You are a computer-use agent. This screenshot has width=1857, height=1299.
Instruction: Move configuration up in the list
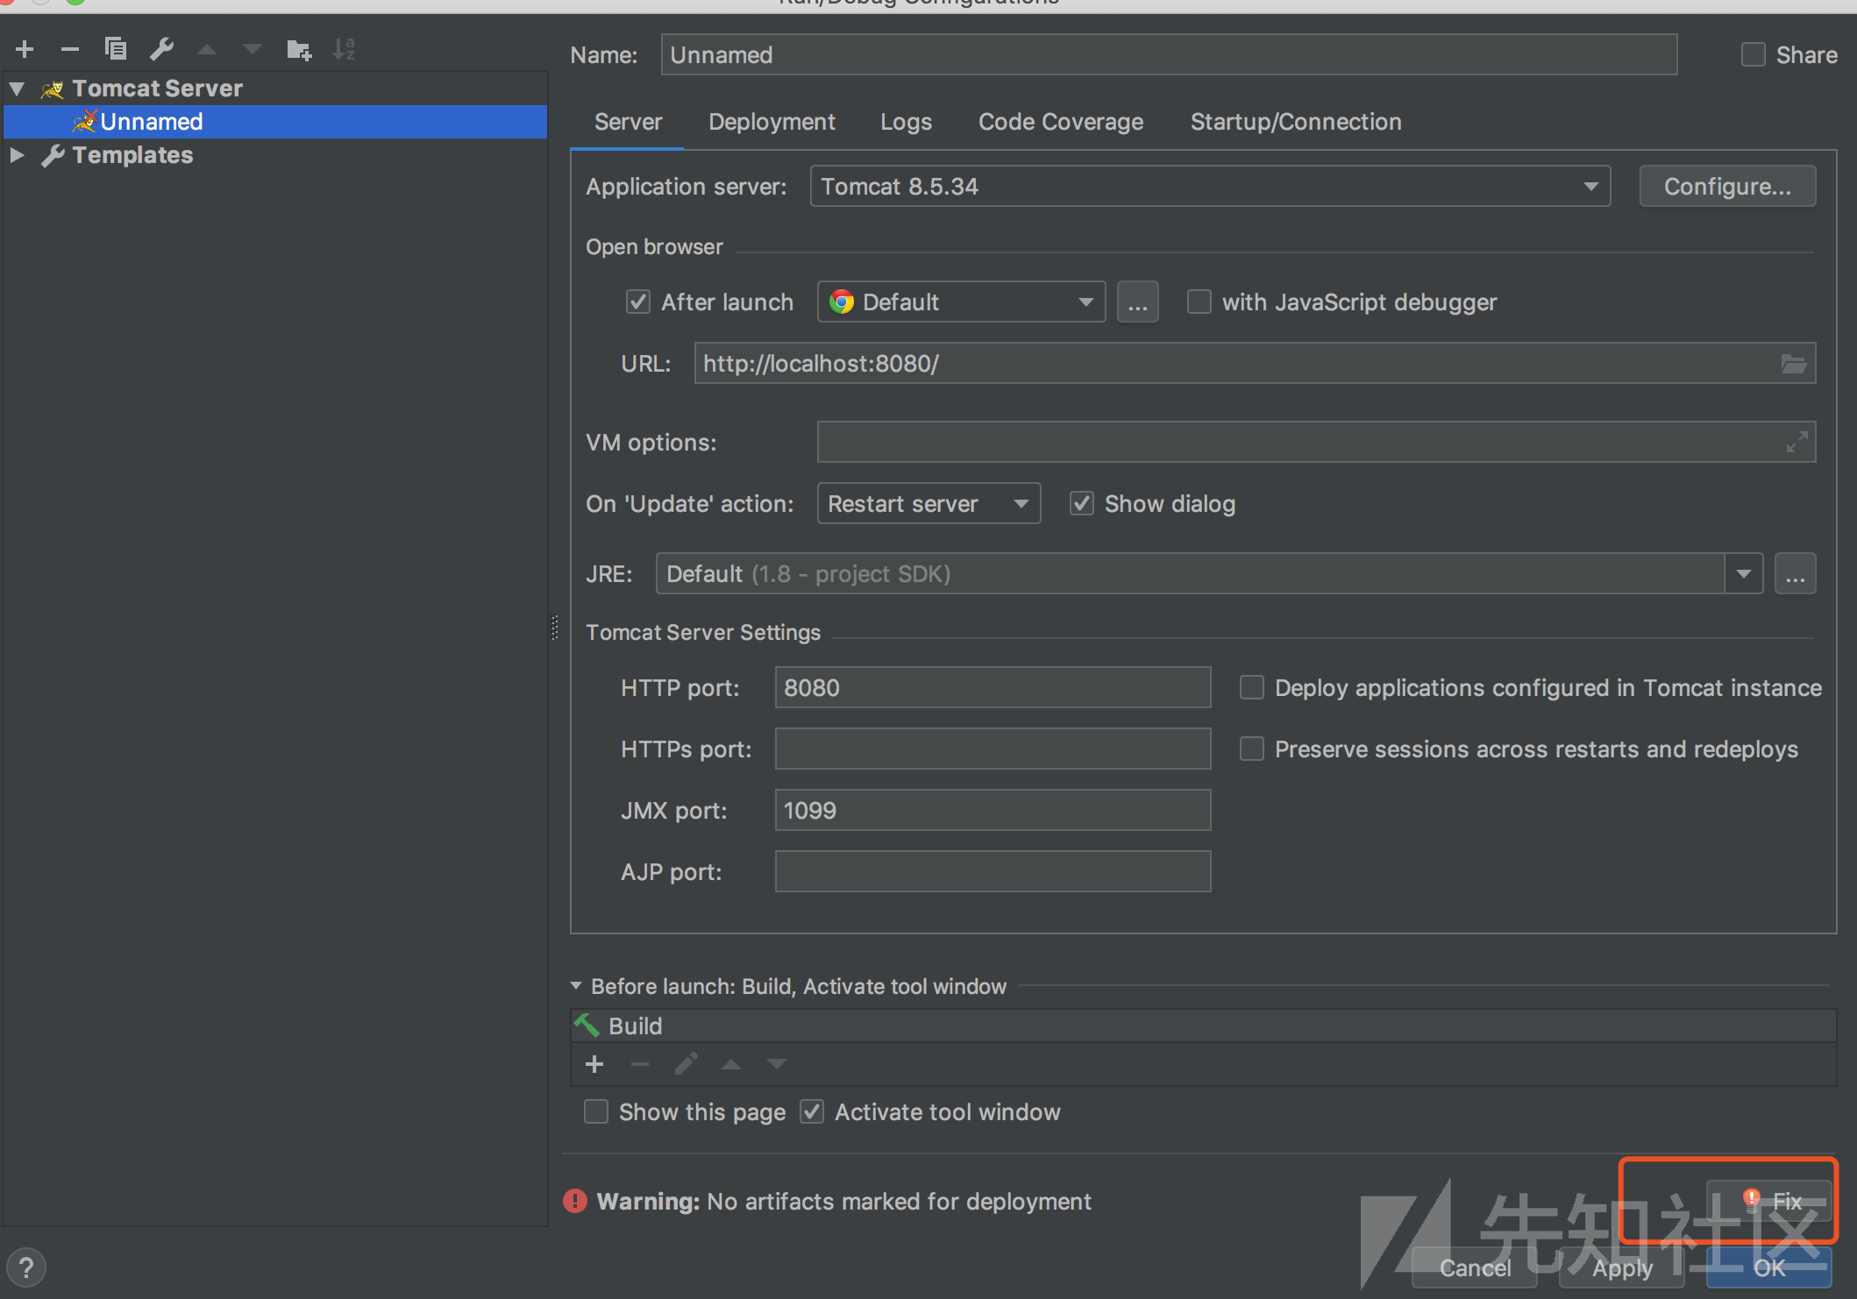coord(207,50)
